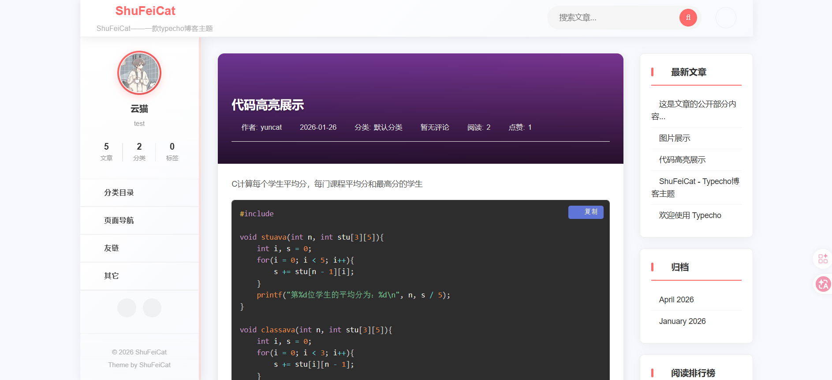Open the January 2026 archive

coord(682,321)
